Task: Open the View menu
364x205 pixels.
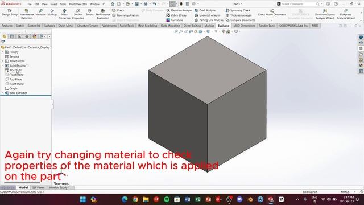Action: (x=44, y=4)
